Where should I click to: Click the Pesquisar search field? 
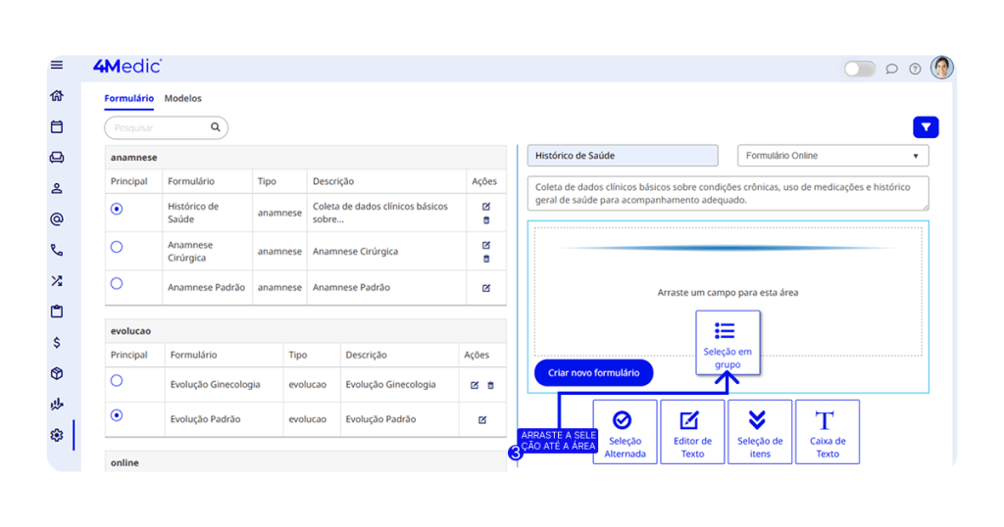(159, 127)
